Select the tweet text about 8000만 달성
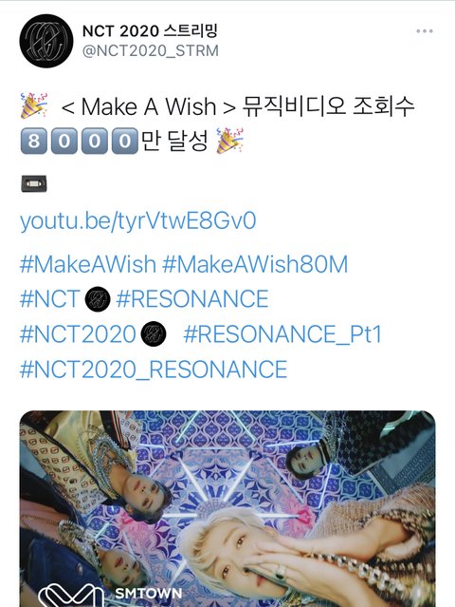 (217, 123)
